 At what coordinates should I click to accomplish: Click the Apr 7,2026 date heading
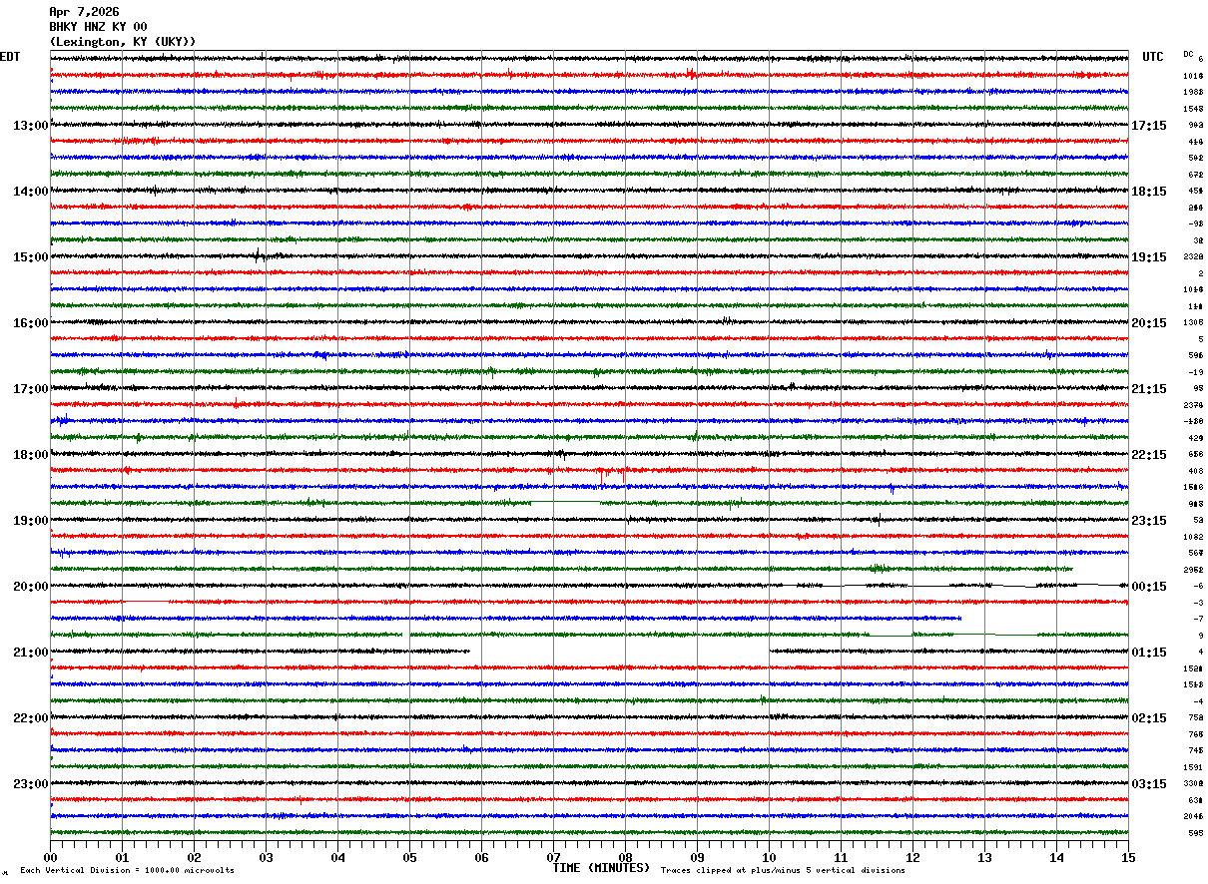pyautogui.click(x=84, y=12)
